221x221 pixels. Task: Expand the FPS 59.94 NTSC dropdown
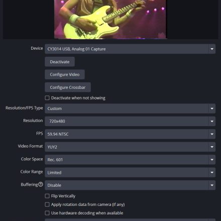[x=130, y=134]
